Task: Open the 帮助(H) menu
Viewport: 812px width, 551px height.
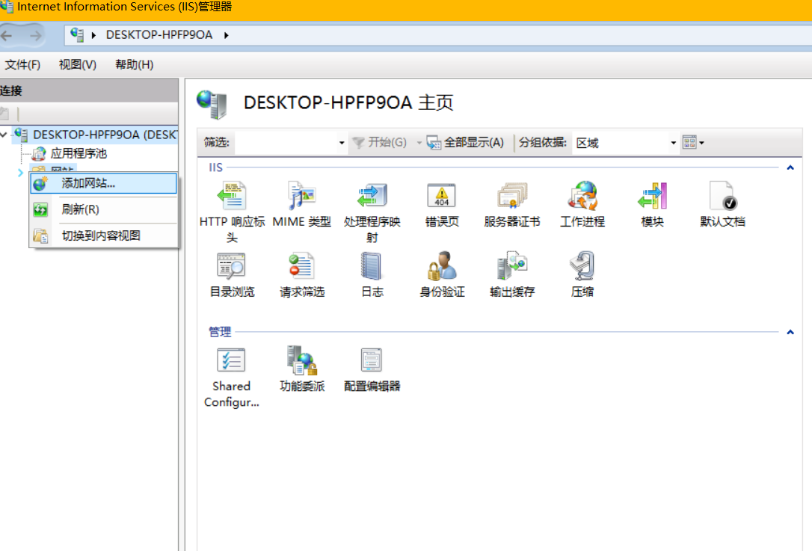Action: point(134,65)
